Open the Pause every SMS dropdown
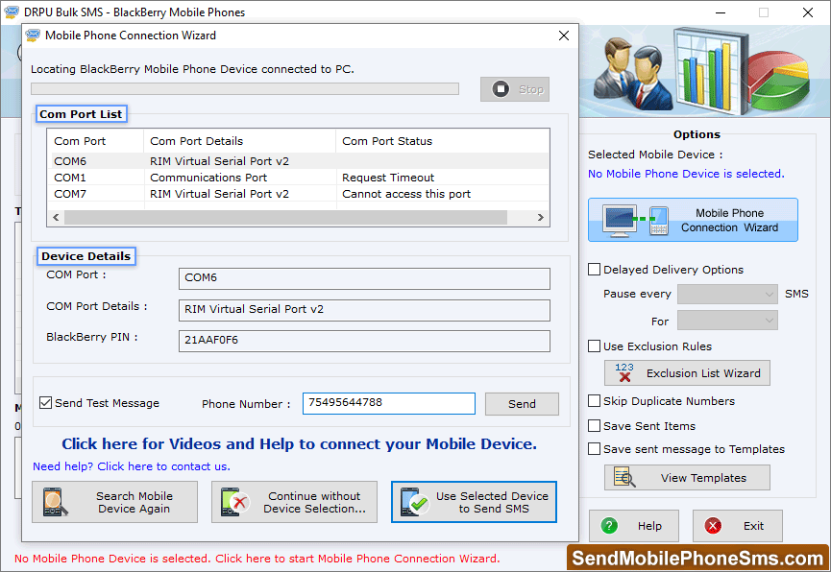This screenshot has height=572, width=831. pyautogui.click(x=727, y=294)
